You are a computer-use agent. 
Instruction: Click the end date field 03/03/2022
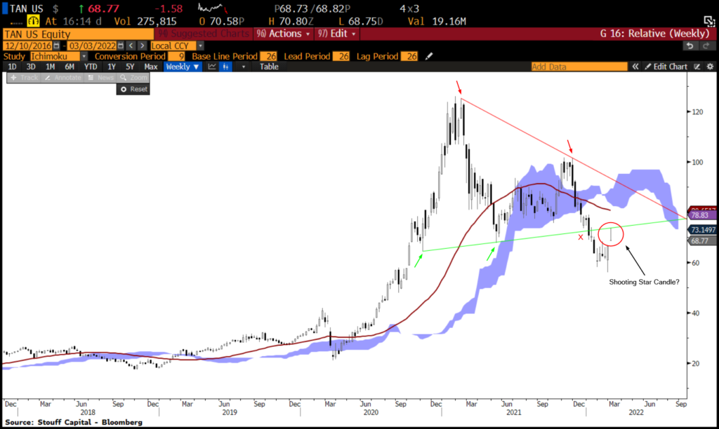tap(92, 46)
